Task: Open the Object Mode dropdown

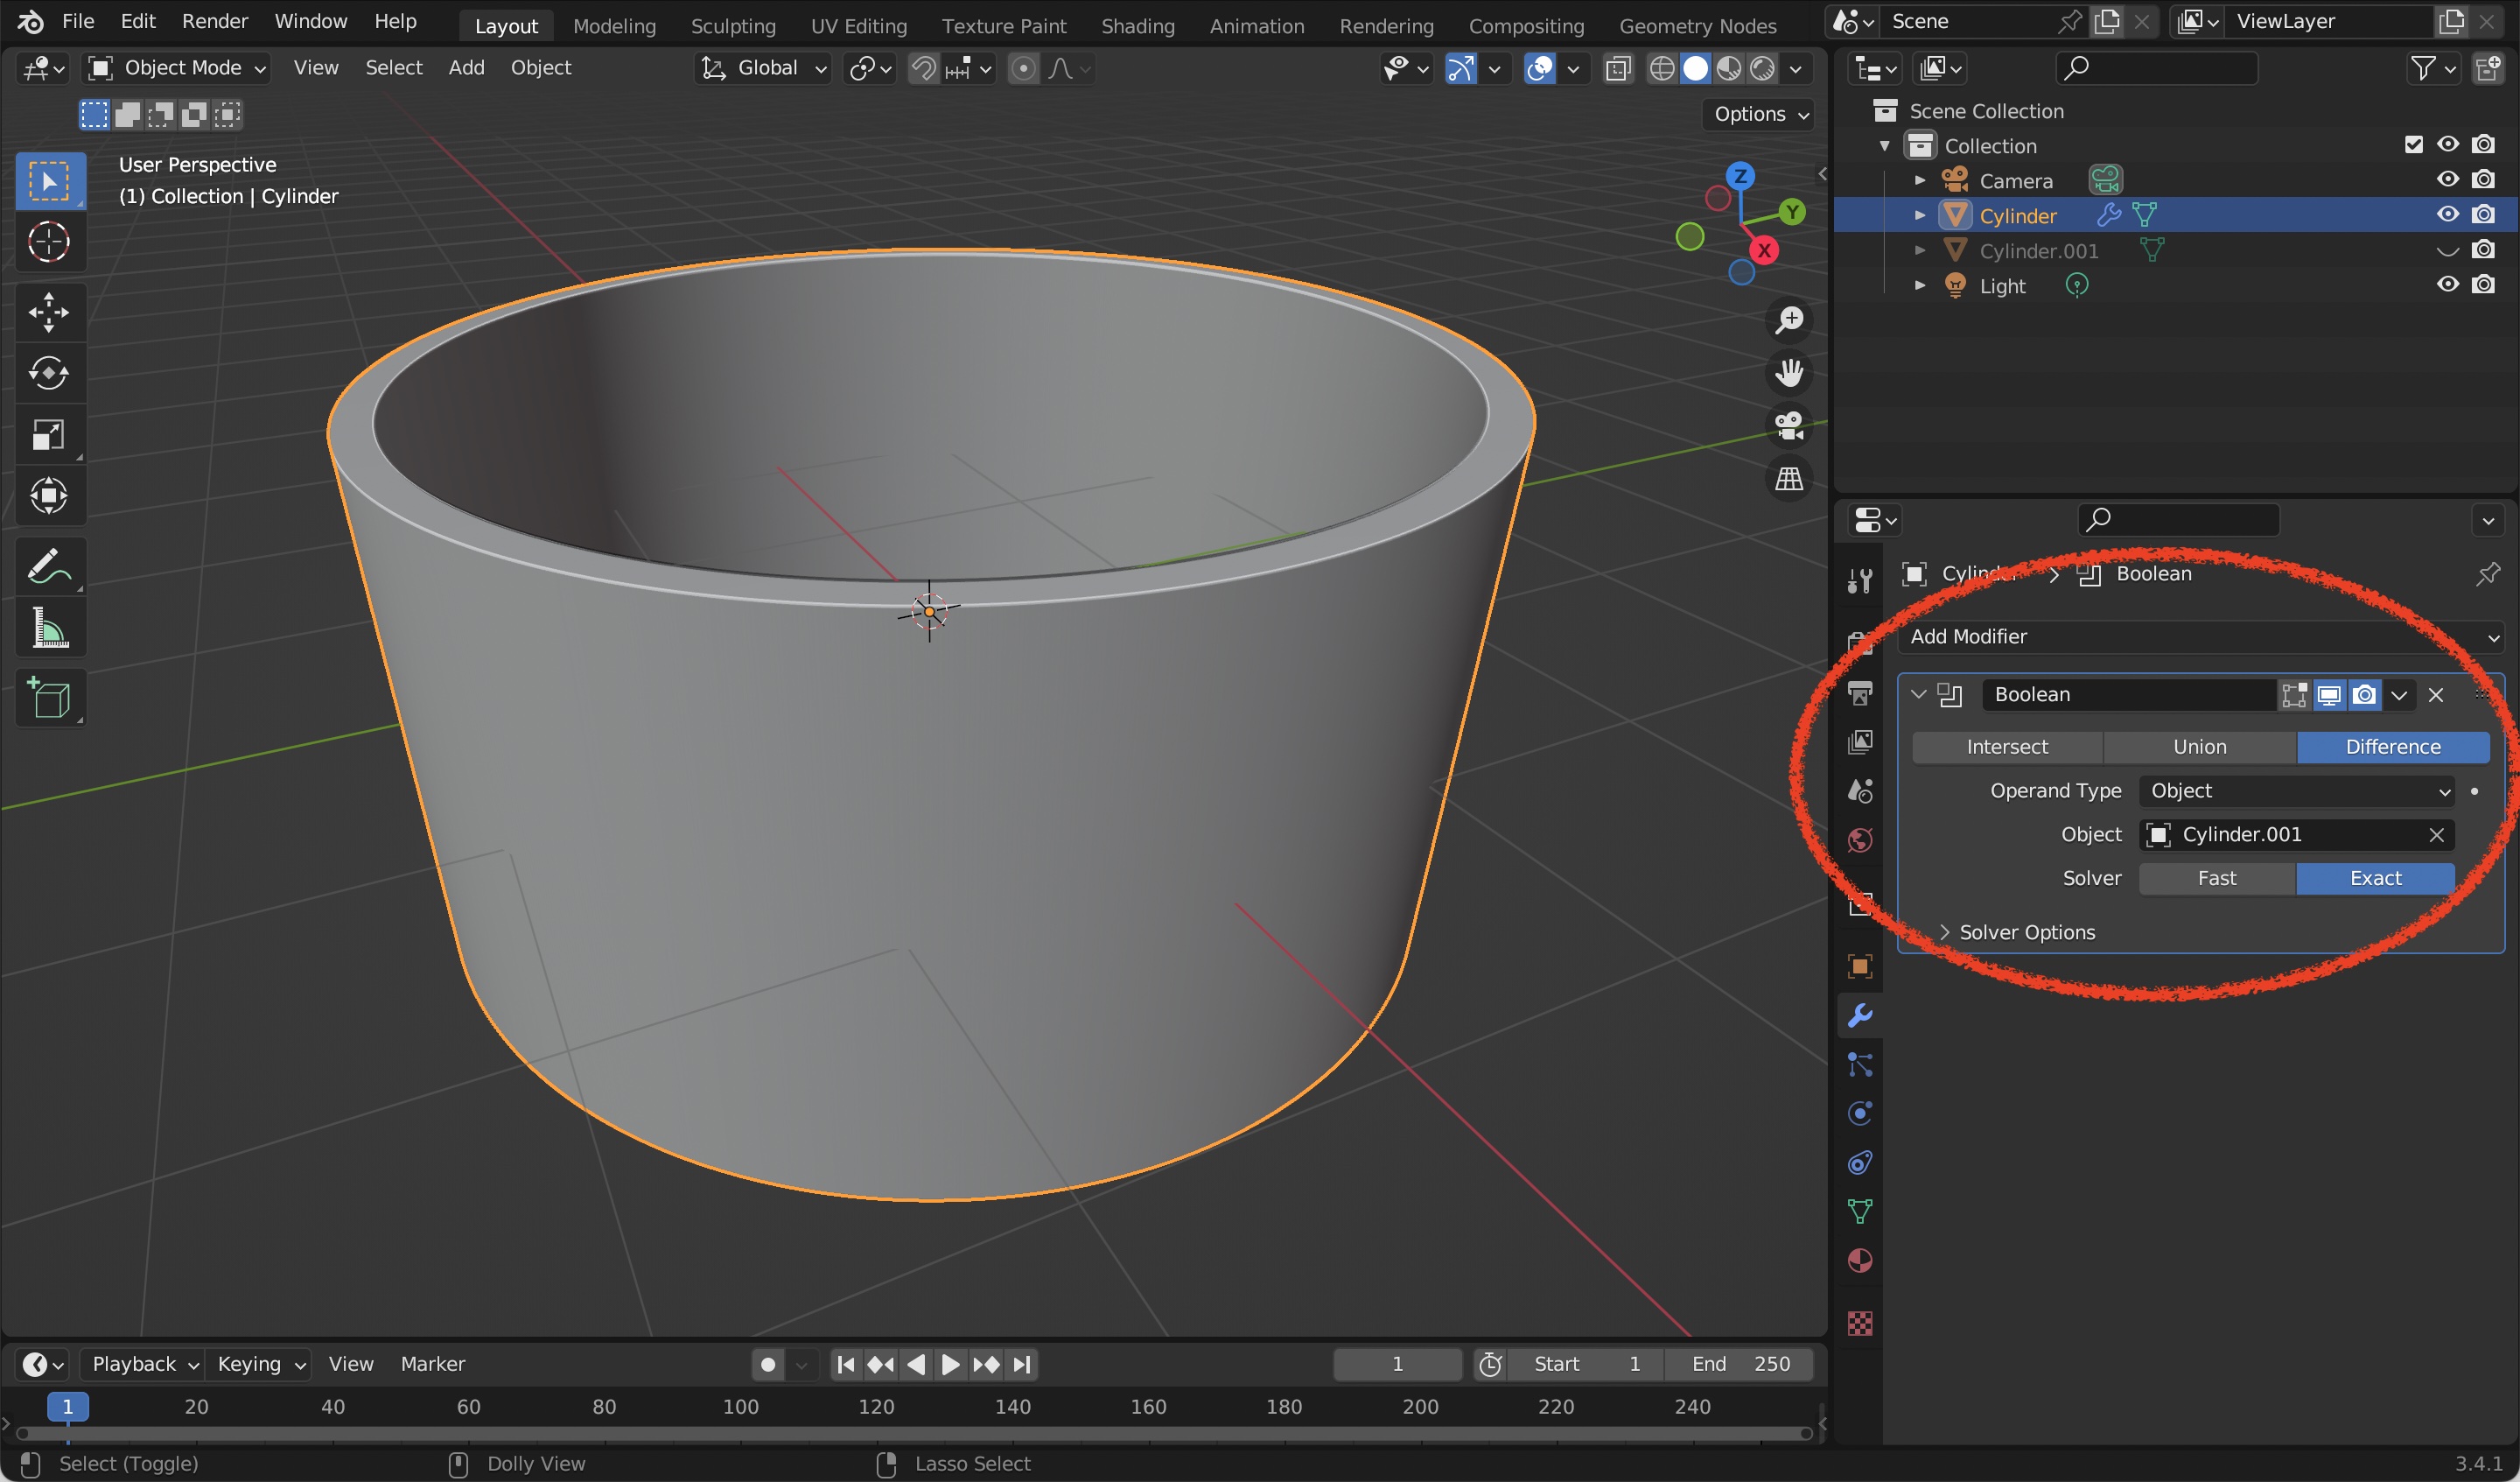Action: (177, 68)
